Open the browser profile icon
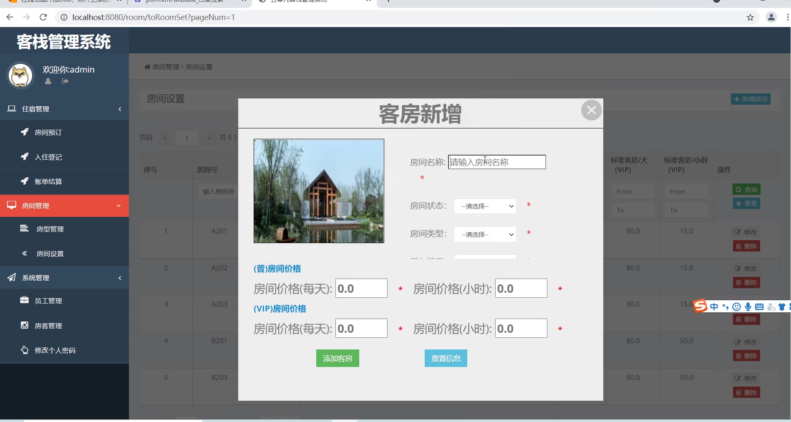The height and width of the screenshot is (422, 791). tap(771, 17)
